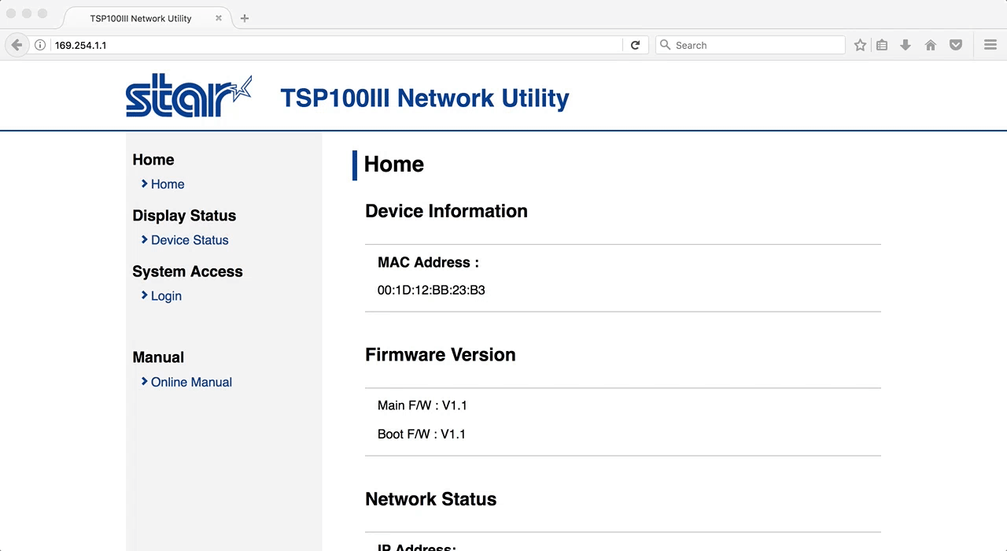This screenshot has width=1007, height=551.
Task: Click the Boot F/W : V1.1 text
Action: pyautogui.click(x=422, y=434)
